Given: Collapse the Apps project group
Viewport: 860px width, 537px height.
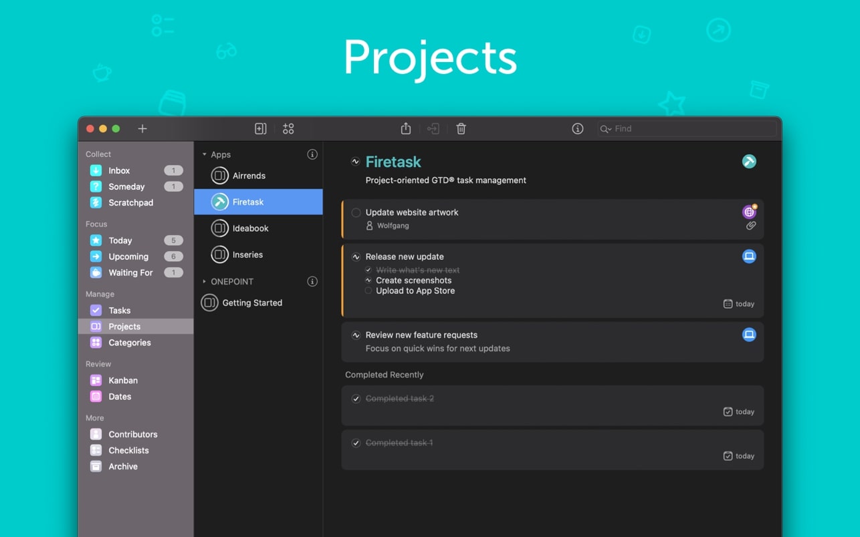Looking at the screenshot, I should tap(205, 154).
